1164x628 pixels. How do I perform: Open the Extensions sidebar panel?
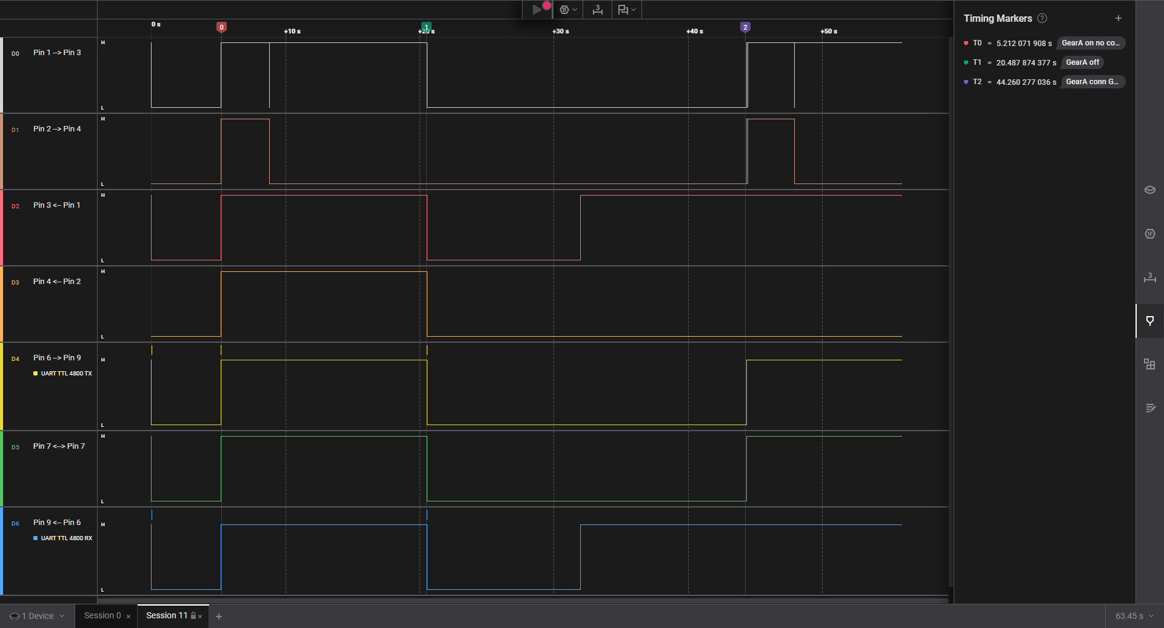coord(1149,364)
